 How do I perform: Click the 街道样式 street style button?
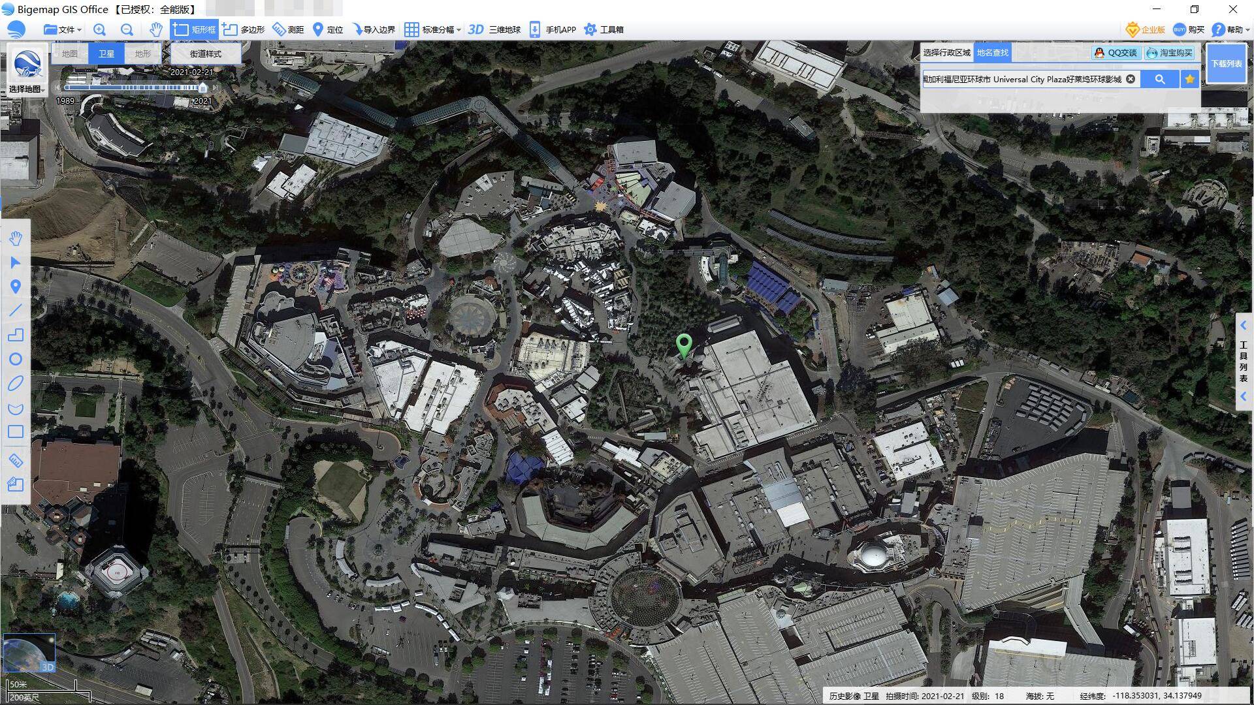click(x=205, y=54)
